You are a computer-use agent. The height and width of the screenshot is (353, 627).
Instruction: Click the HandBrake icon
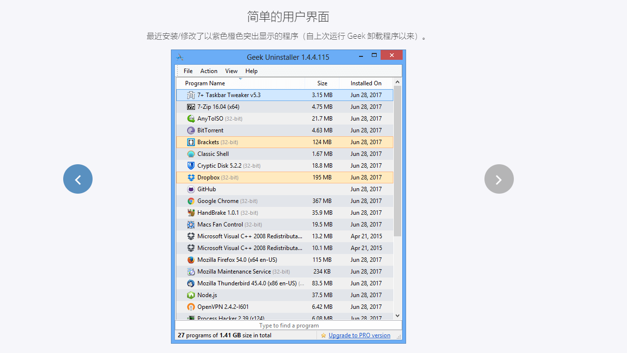coord(191,212)
